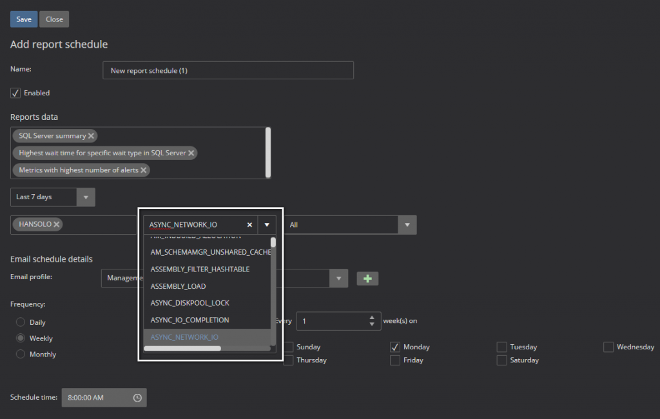Open the wait type dropdown arrow
The width and height of the screenshot is (660, 419).
266,224
